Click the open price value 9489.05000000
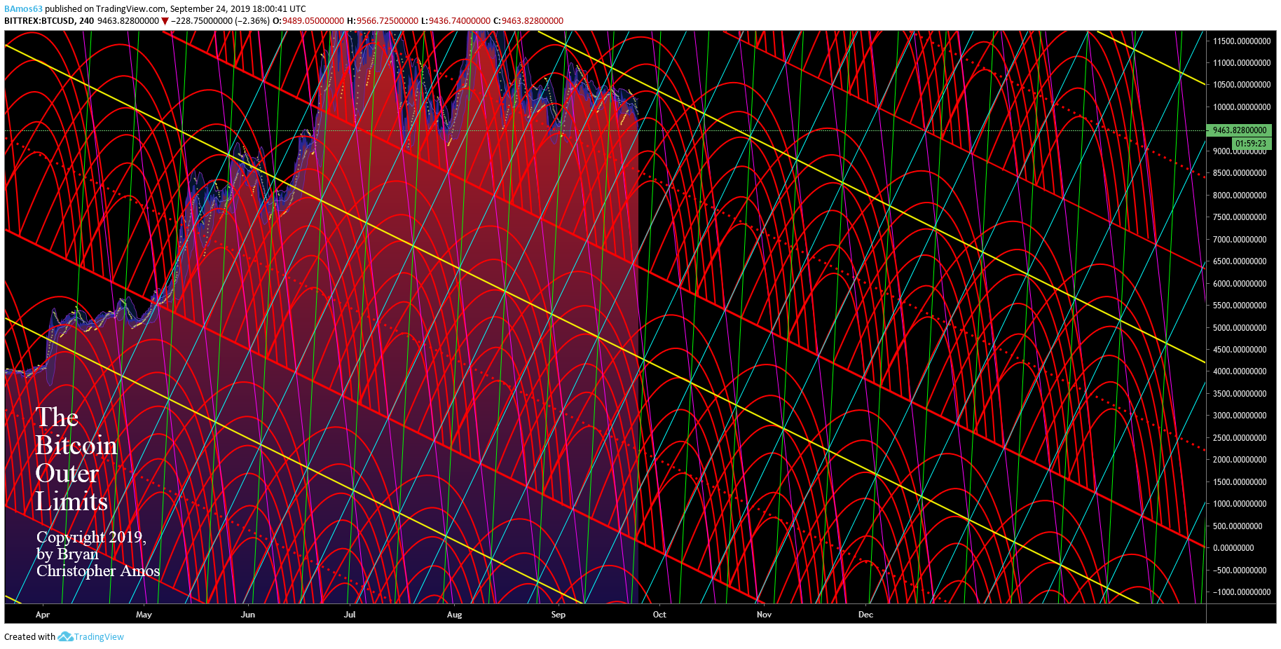This screenshot has width=1281, height=649. coord(313,21)
